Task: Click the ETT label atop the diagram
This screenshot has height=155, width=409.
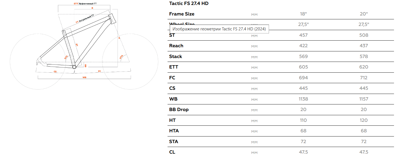Action: tap(76, 4)
